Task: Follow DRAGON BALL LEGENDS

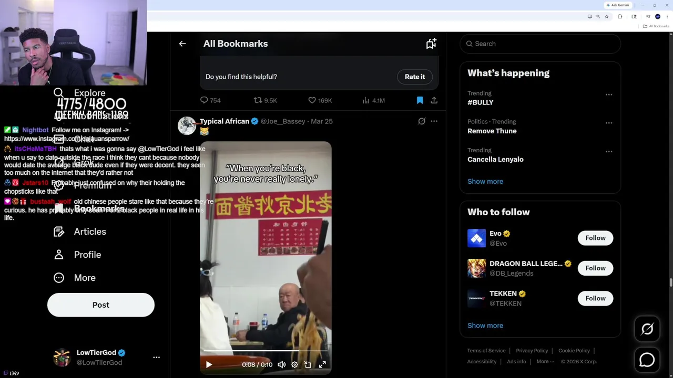Action: (x=595, y=268)
